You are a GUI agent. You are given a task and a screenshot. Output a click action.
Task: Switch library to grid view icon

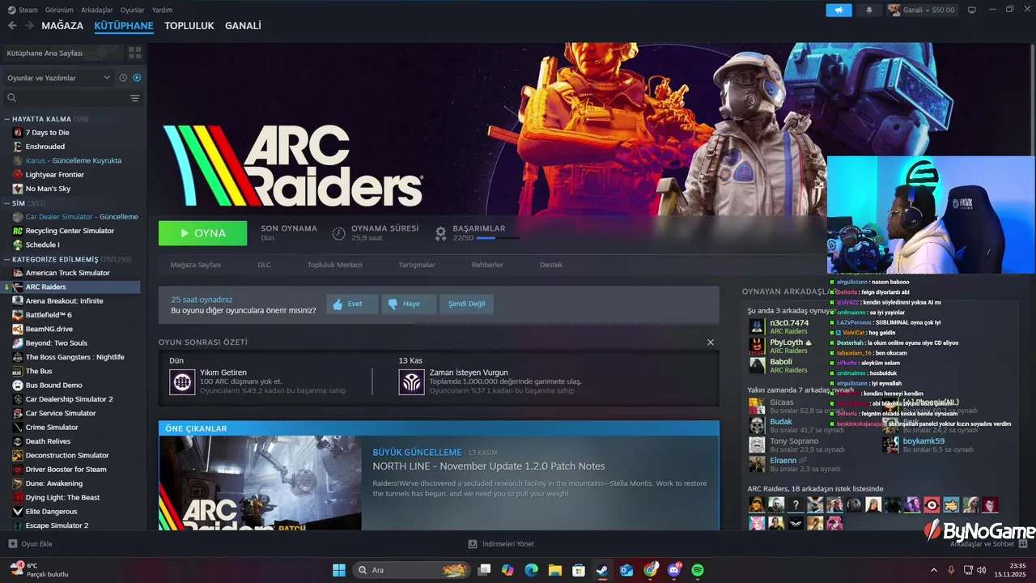134,53
